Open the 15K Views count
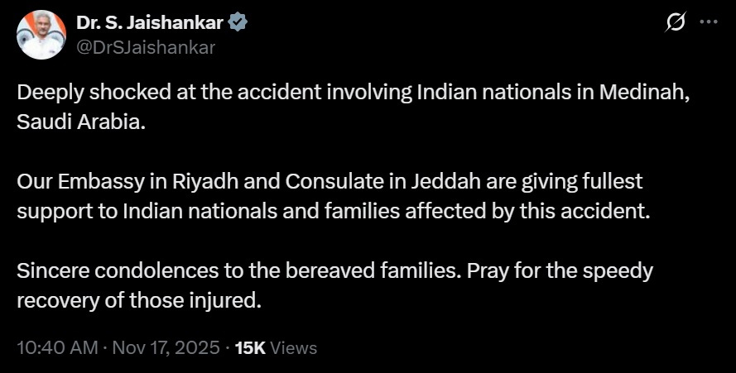This screenshot has width=736, height=373. point(276,348)
